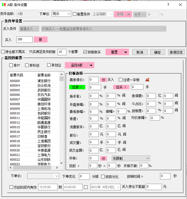Screen dimensions: 187x199
Task: Open the 下单价 现价 dropdown
Action: (x=61, y=14)
